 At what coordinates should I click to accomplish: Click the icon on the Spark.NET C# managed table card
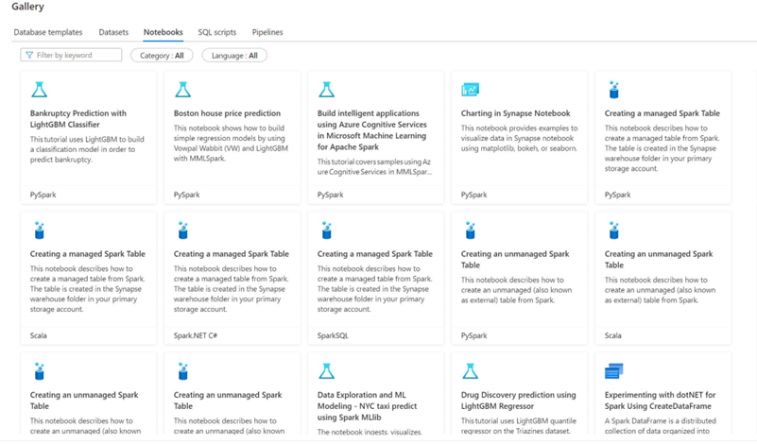tap(183, 231)
